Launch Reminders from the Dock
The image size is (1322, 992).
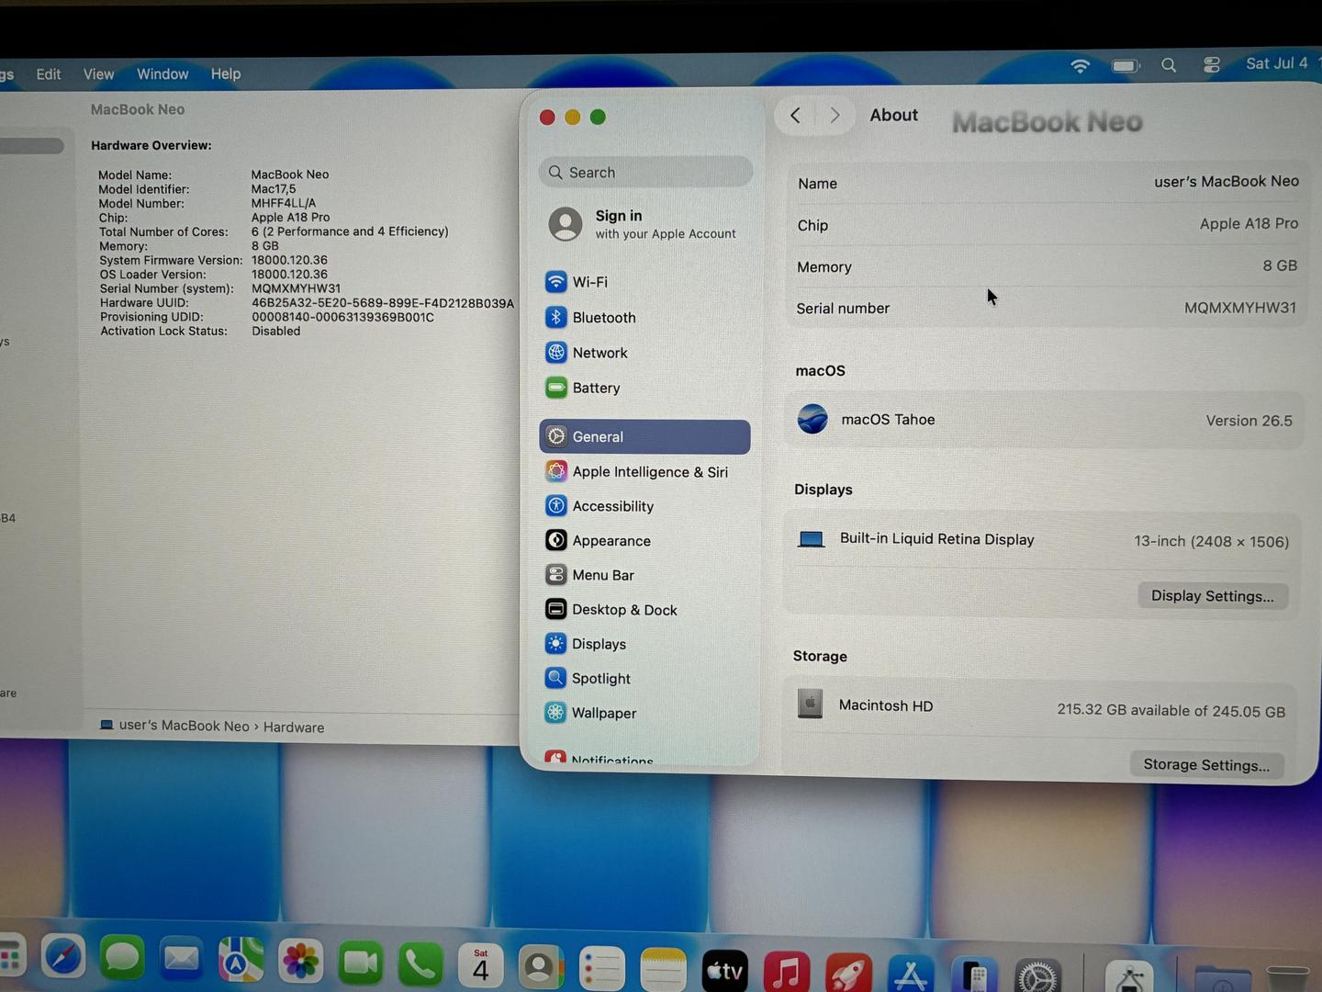(x=601, y=969)
